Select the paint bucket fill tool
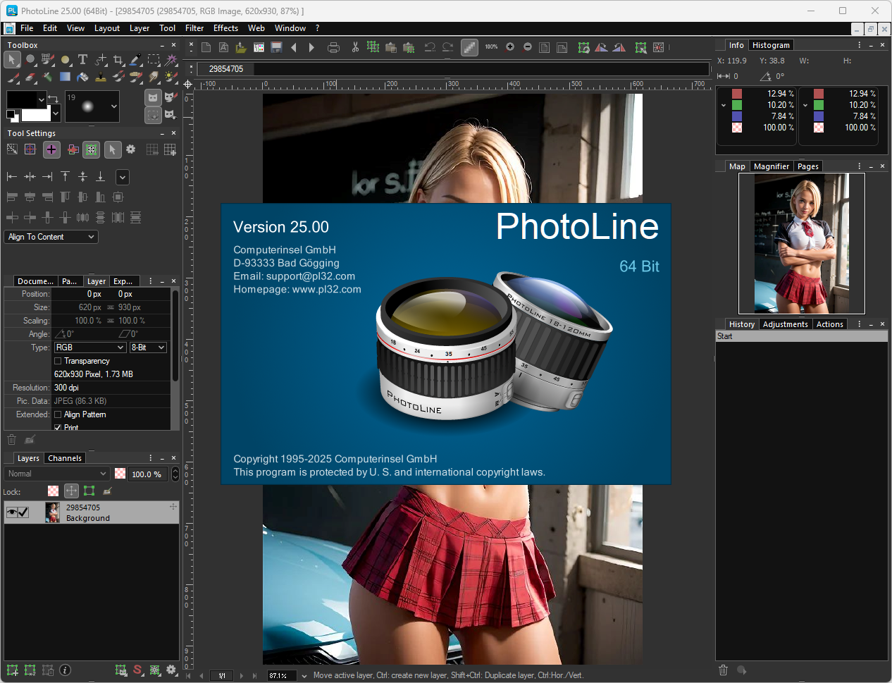The width and height of the screenshot is (892, 683). (82, 77)
